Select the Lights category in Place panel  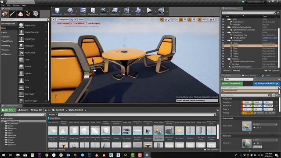[4, 32]
